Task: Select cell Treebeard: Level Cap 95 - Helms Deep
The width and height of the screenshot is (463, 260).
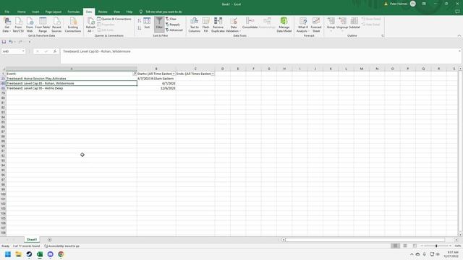Action: click(x=71, y=88)
